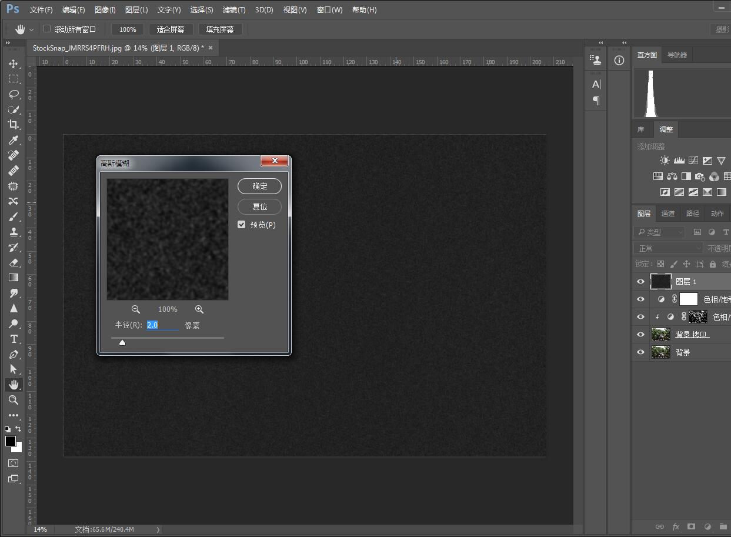Screen dimensions: 731x537
Task: Enable 滚动所有窗口 checkbox
Action: (47, 29)
